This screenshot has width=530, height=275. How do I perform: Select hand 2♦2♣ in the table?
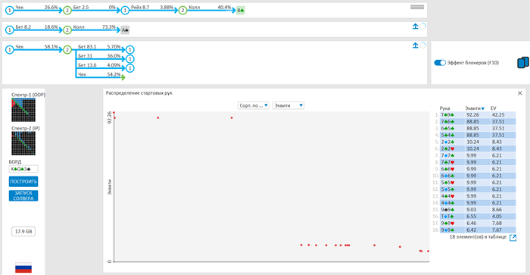[x=478, y=142]
